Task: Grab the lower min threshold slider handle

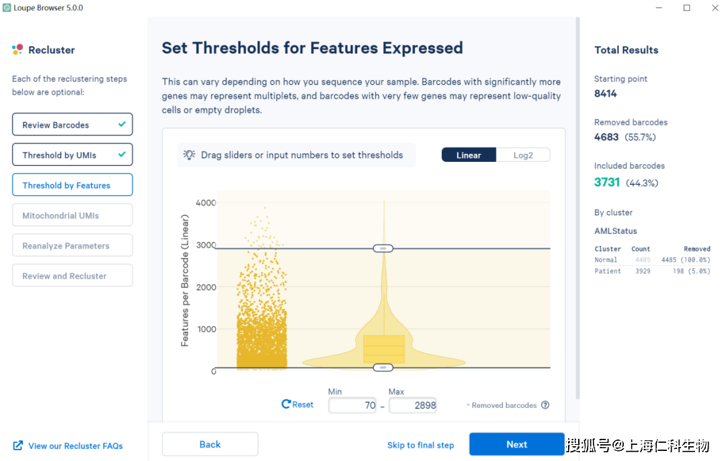Action: click(x=383, y=368)
